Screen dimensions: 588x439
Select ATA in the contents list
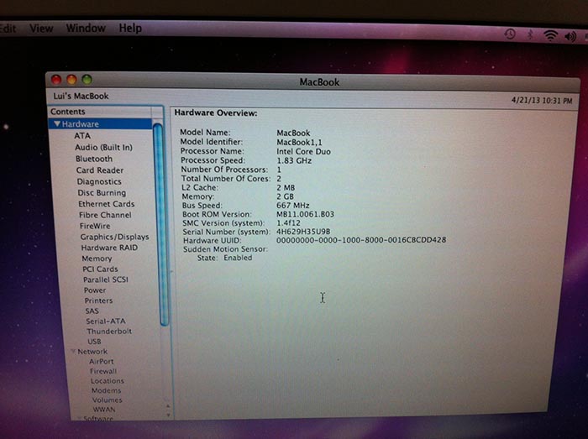coord(82,136)
